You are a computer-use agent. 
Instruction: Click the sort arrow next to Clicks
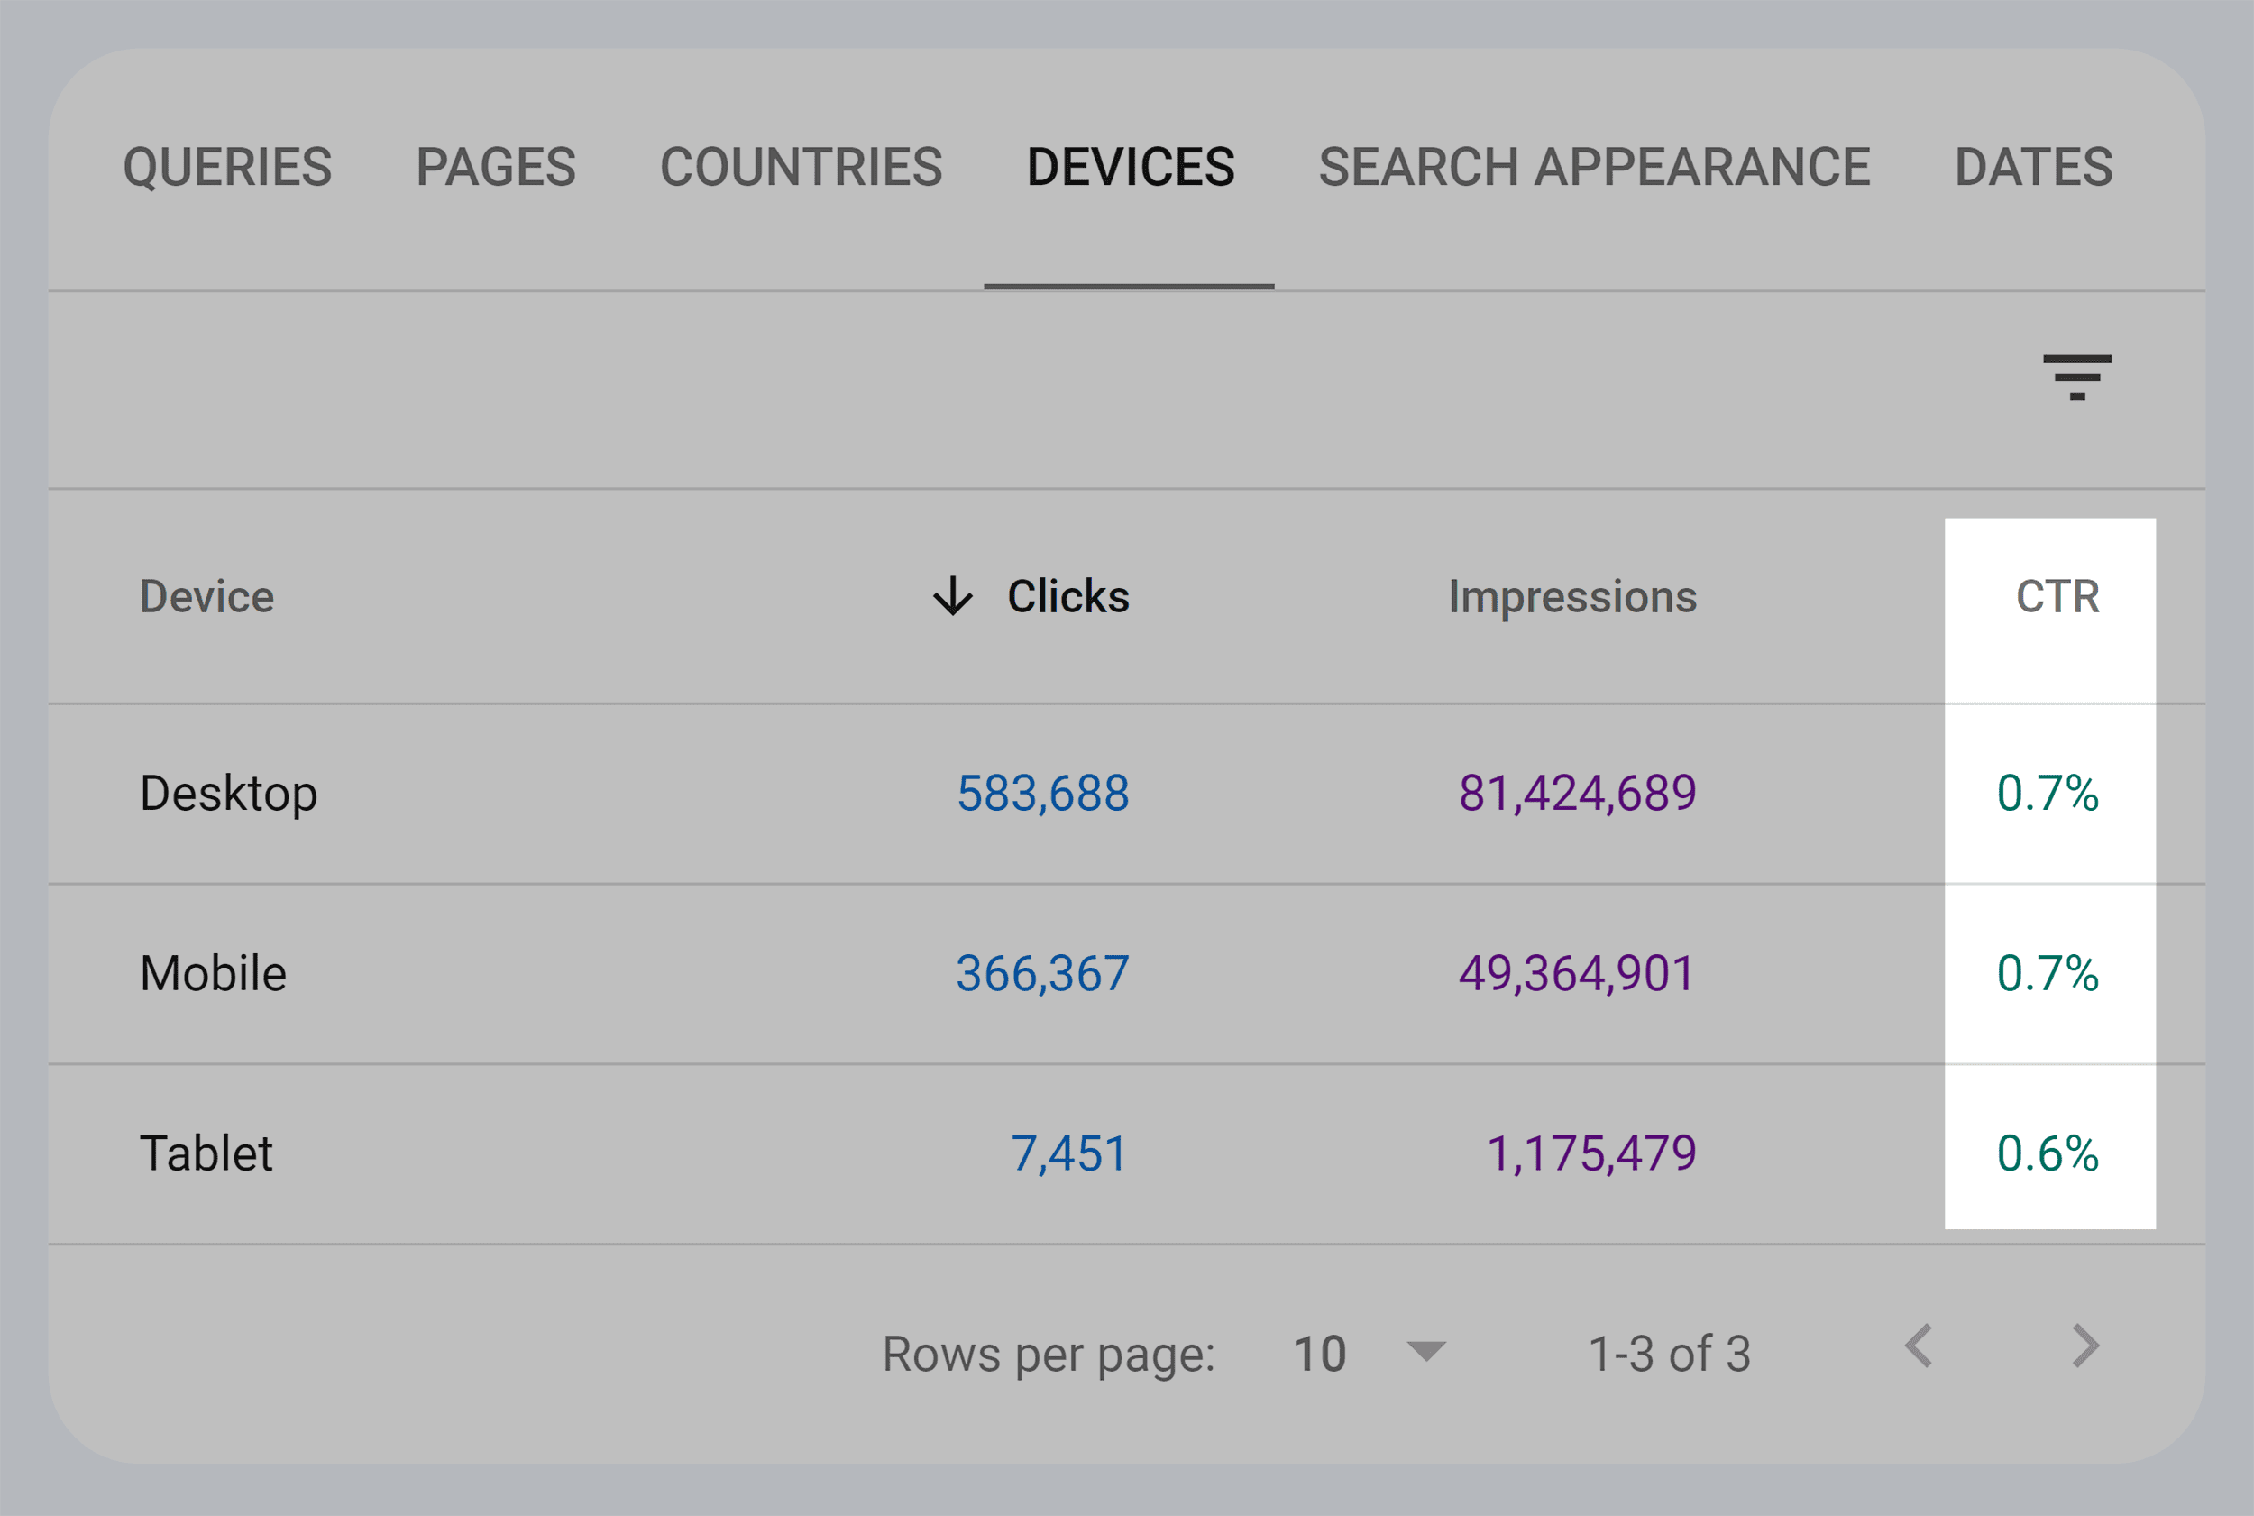click(953, 596)
